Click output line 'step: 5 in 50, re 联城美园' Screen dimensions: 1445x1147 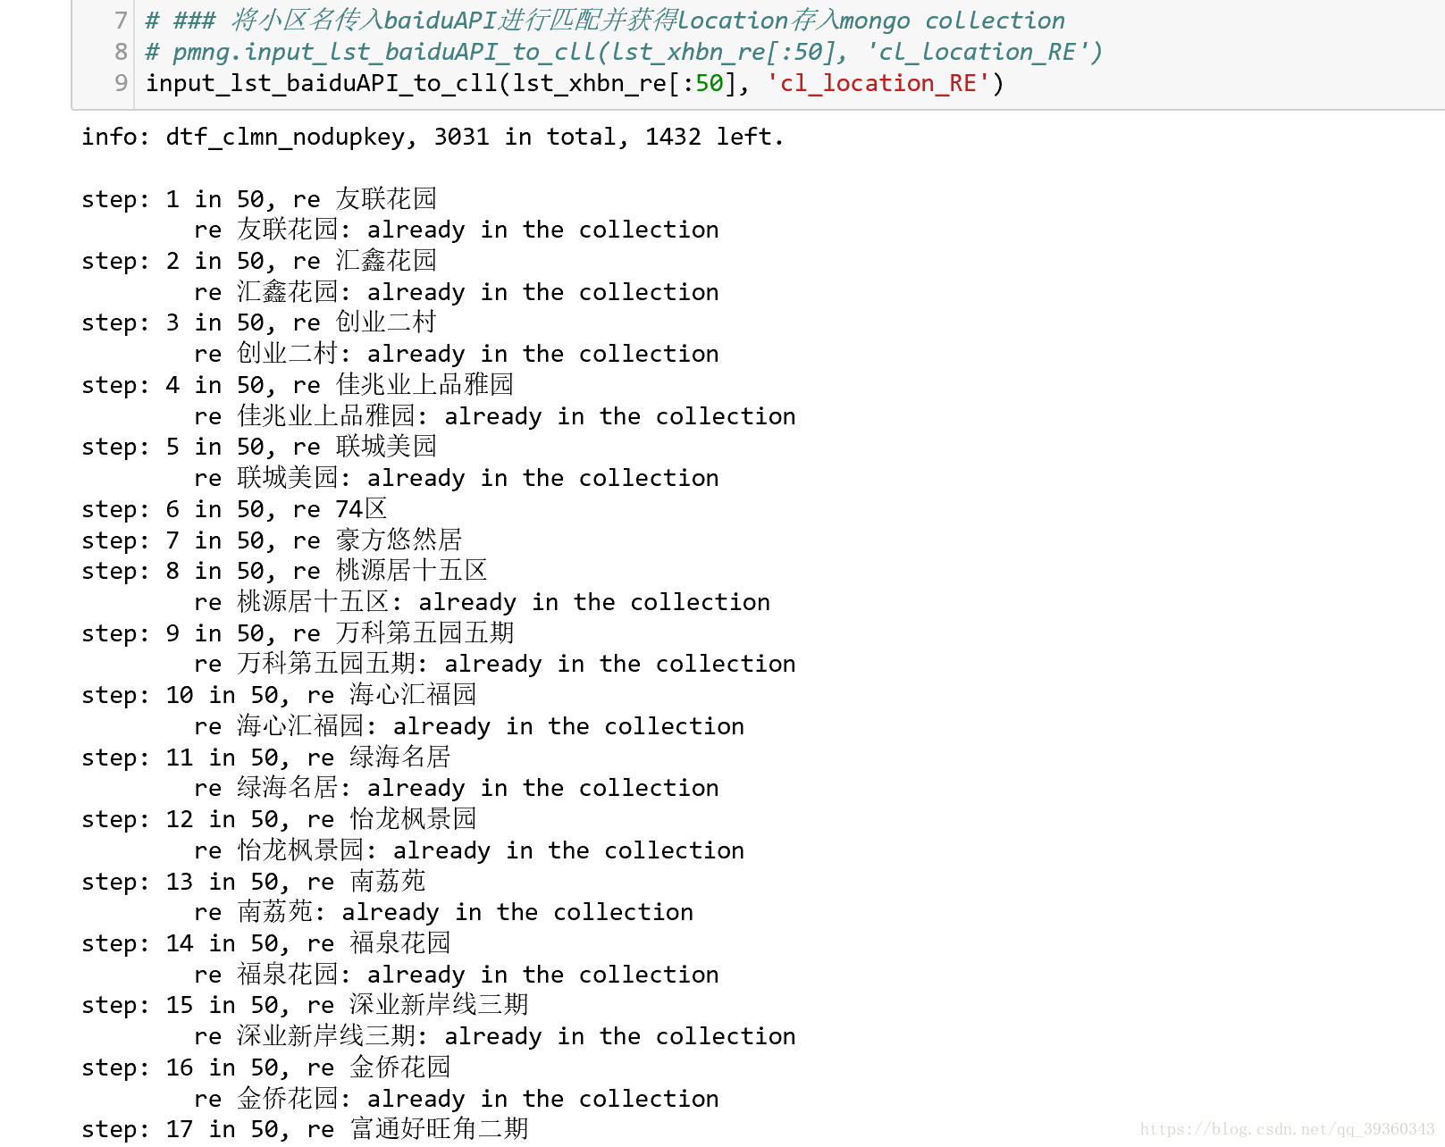pyautogui.click(x=259, y=447)
